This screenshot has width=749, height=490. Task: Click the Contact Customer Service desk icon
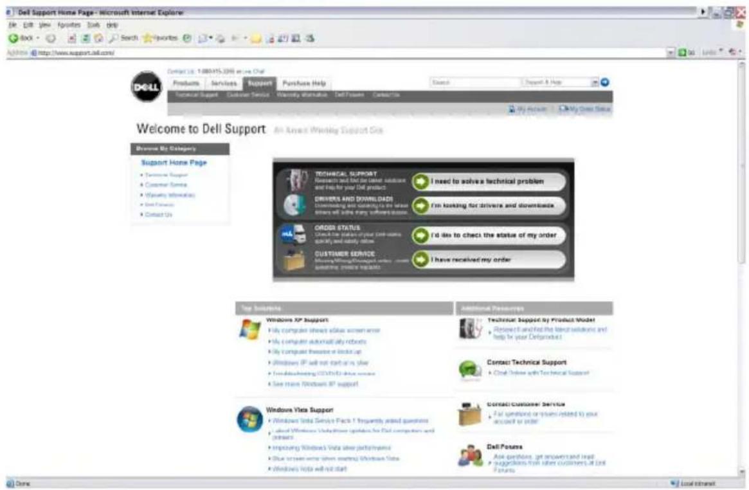coord(470,413)
